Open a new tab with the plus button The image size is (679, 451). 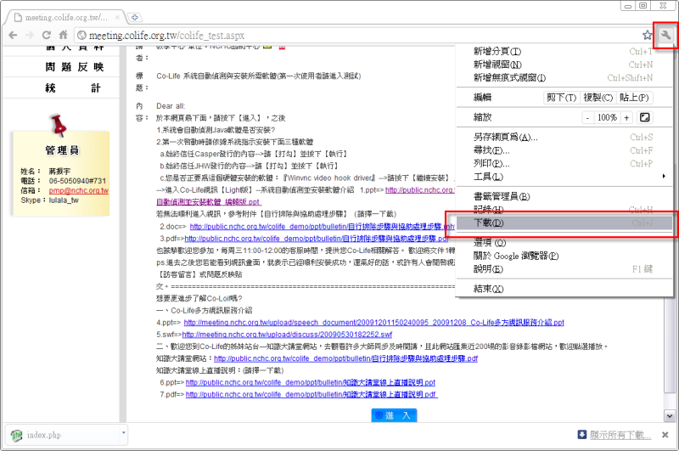point(135,17)
